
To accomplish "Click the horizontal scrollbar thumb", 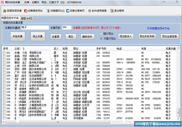I will (58, 122).
